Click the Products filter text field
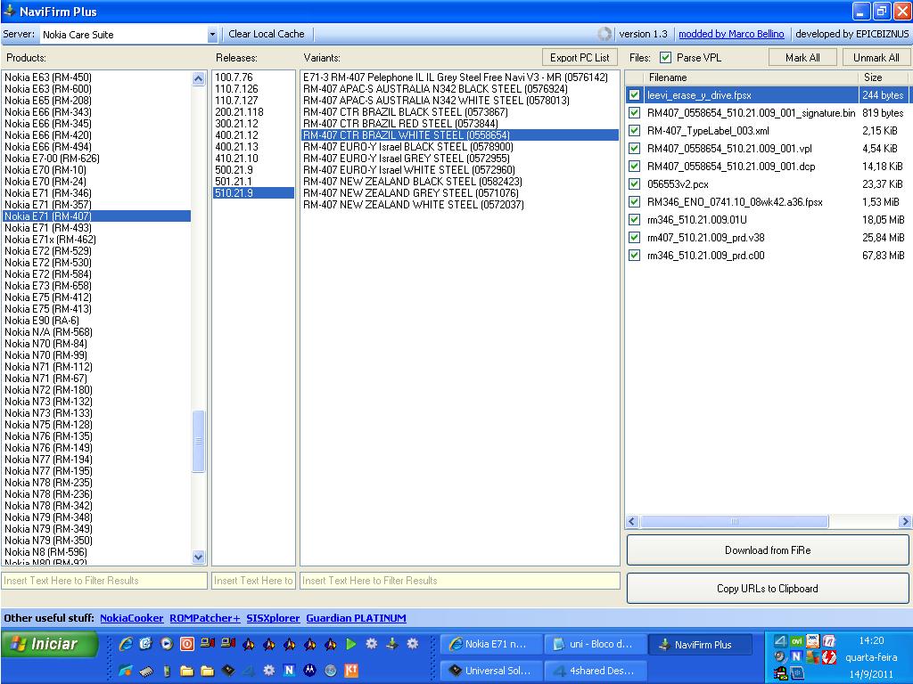 pos(105,581)
